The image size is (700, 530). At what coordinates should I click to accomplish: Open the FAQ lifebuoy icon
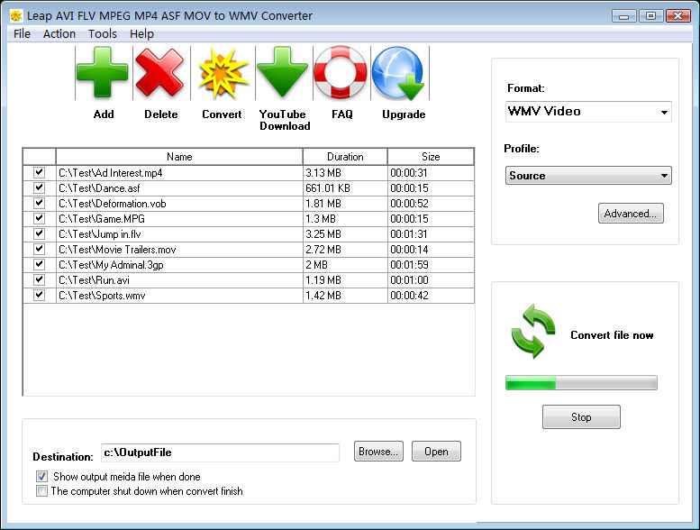tap(341, 72)
